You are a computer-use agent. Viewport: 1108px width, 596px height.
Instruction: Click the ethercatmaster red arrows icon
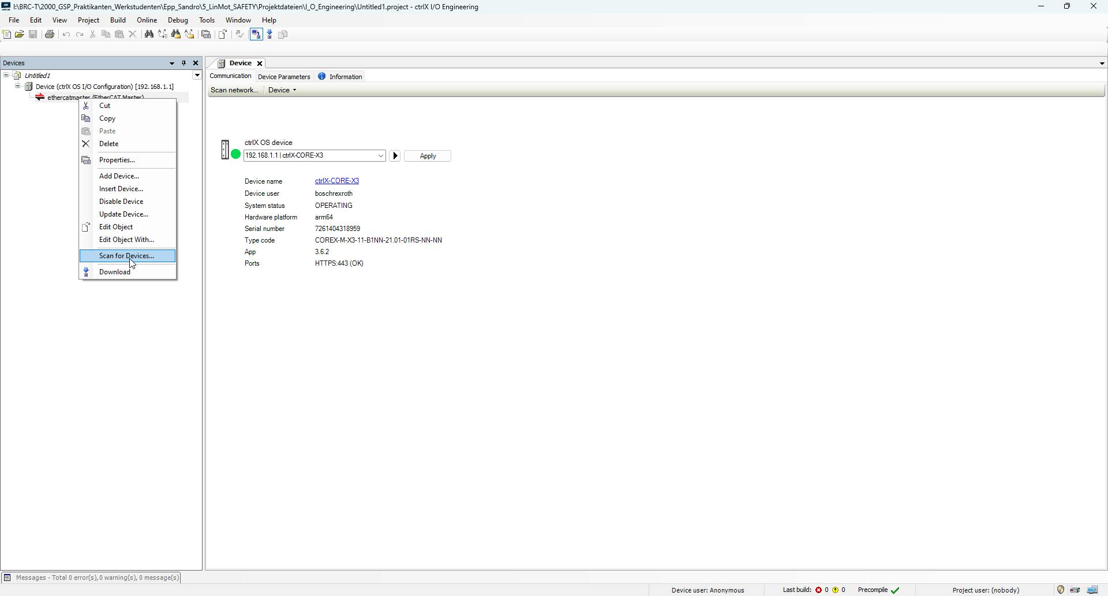click(x=40, y=97)
